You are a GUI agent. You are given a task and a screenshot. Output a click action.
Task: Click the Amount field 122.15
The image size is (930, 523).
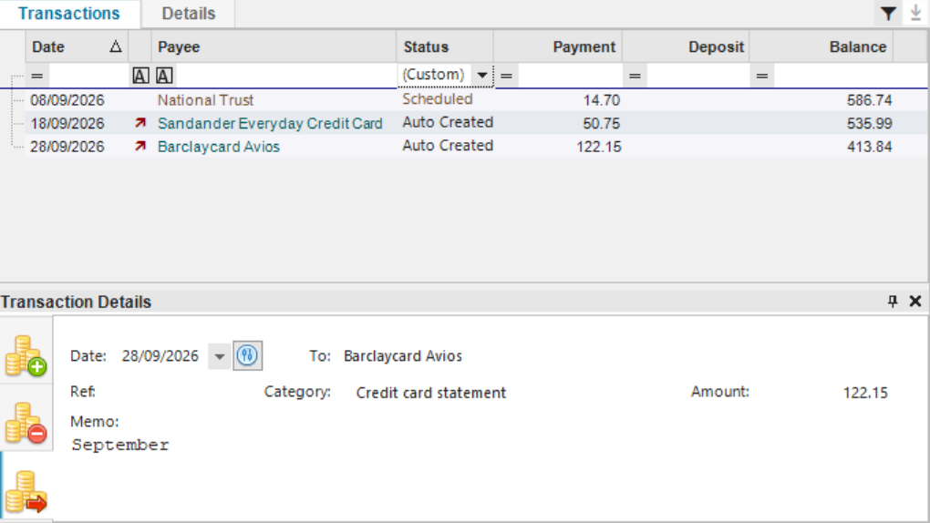(865, 393)
